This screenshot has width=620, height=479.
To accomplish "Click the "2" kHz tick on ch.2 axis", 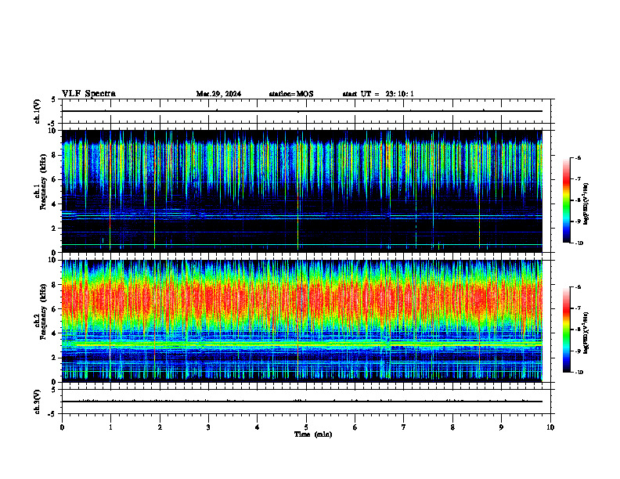I will tap(55, 358).
